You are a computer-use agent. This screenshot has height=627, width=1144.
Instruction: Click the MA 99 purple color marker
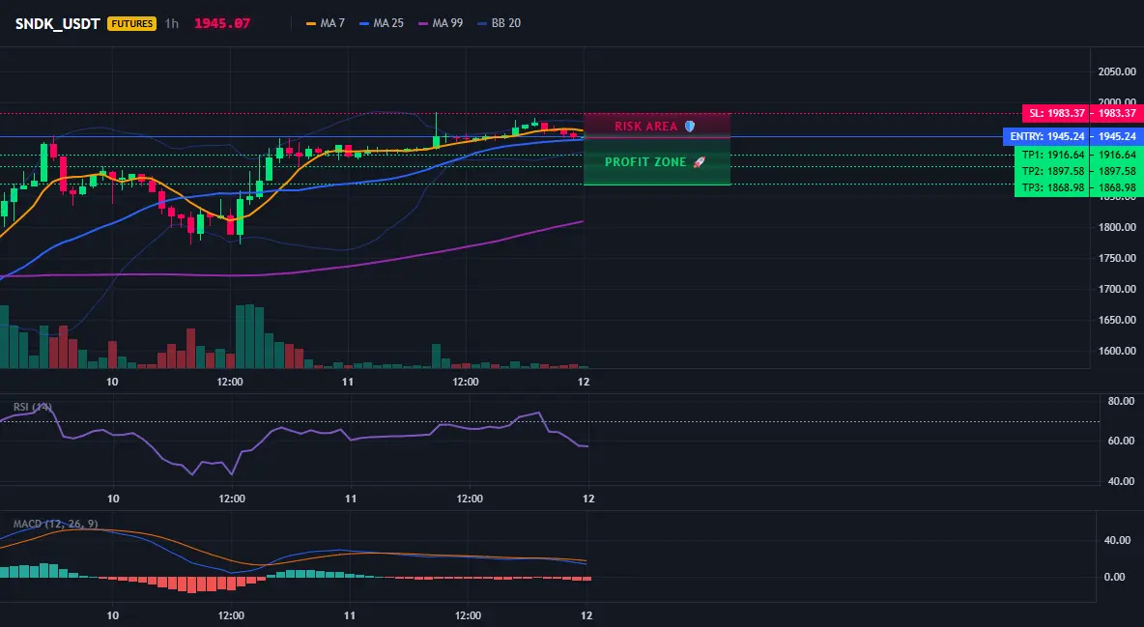pos(423,23)
